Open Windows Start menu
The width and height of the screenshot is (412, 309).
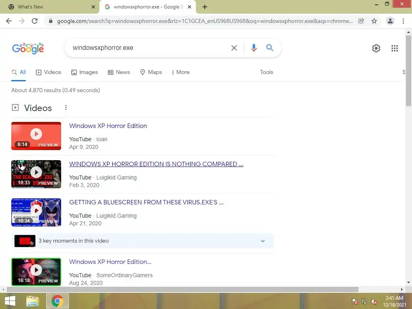pyautogui.click(x=10, y=301)
